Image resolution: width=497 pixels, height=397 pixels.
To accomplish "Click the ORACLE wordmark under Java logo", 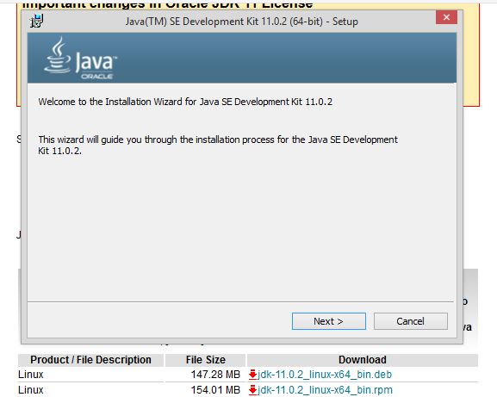I will click(x=97, y=77).
